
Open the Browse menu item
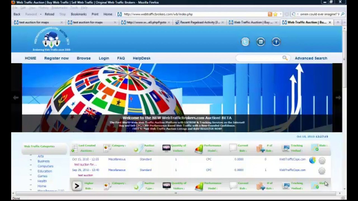84,58
